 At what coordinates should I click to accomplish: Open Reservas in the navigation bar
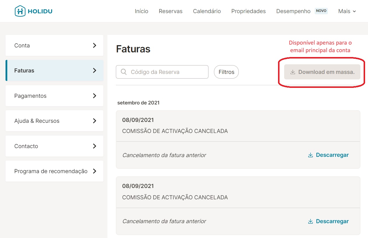(x=171, y=11)
